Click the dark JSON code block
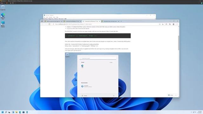 coord(98,36)
